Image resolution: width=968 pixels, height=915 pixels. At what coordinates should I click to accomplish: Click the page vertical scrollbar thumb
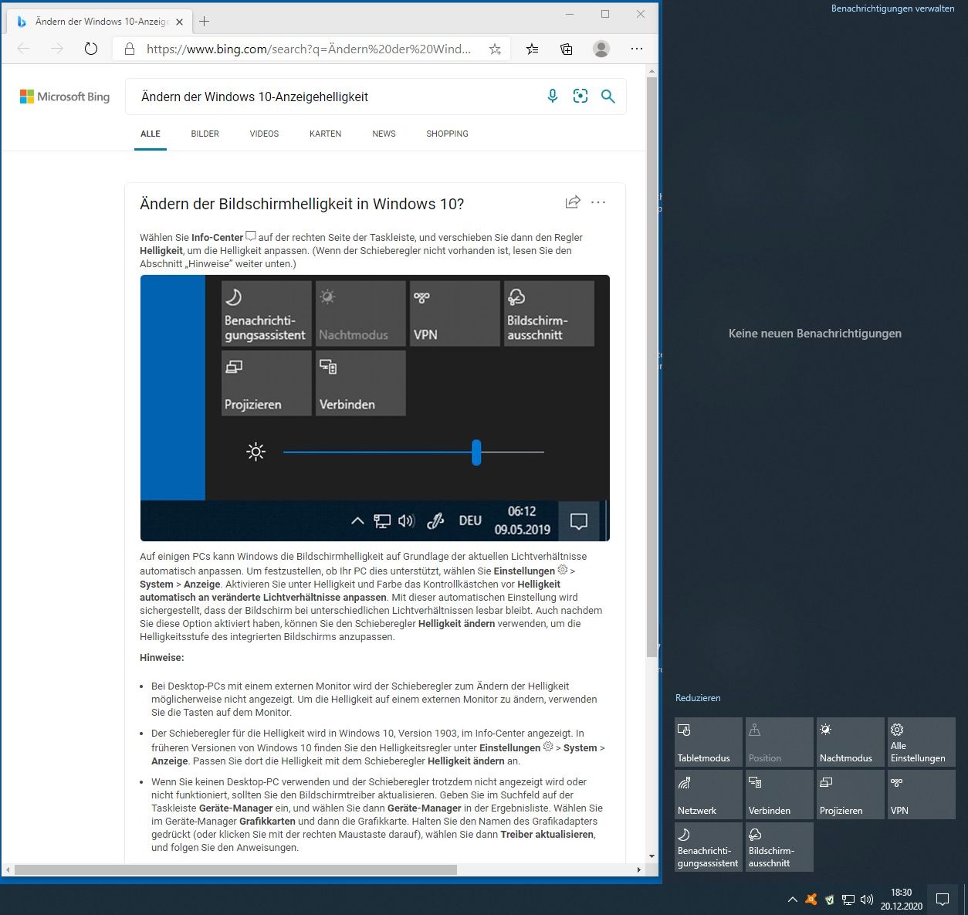pyautogui.click(x=652, y=367)
